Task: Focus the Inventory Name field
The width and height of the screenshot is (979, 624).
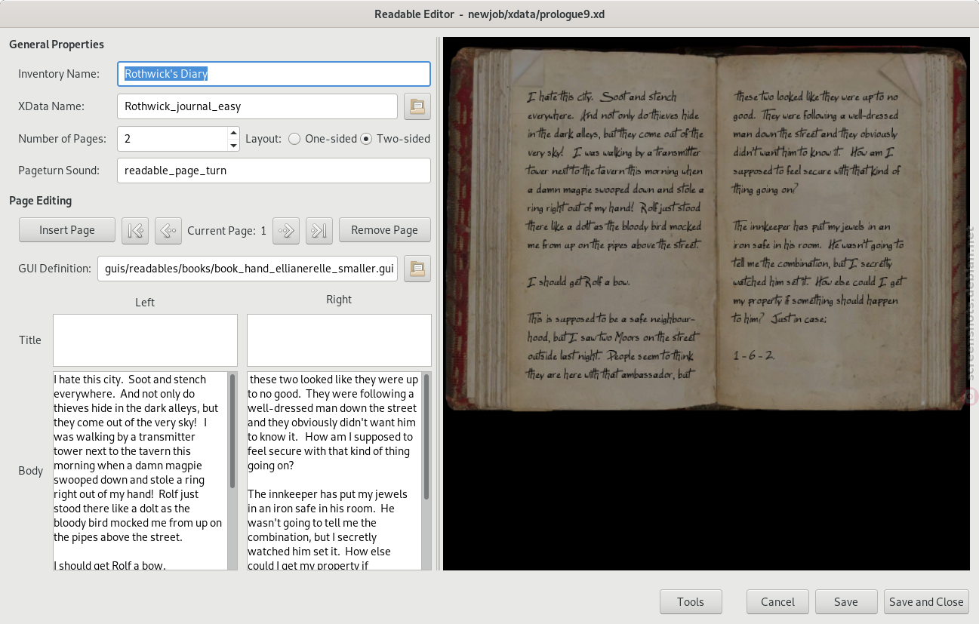Action: point(274,74)
